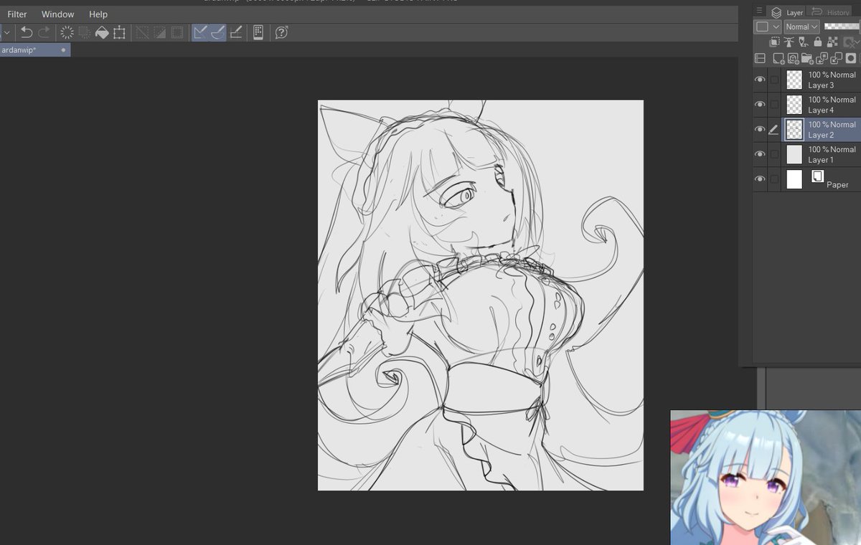Click Show Selection Border icon
This screenshot has height=545, width=861.
click(177, 32)
